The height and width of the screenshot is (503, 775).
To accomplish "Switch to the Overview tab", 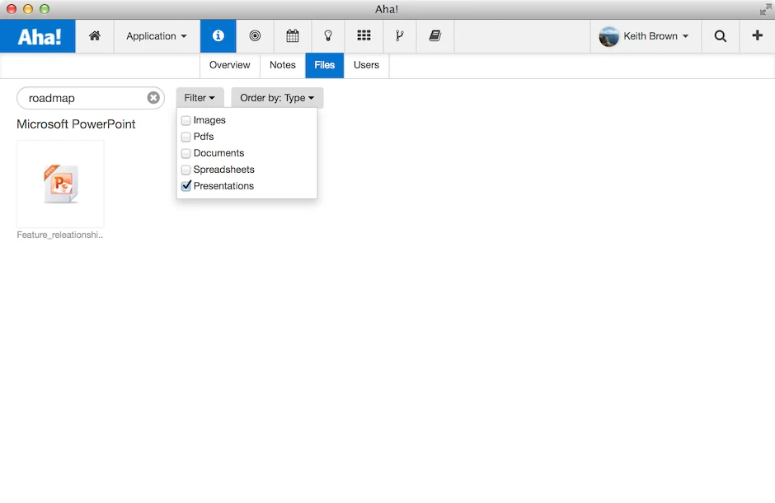I will click(x=230, y=65).
